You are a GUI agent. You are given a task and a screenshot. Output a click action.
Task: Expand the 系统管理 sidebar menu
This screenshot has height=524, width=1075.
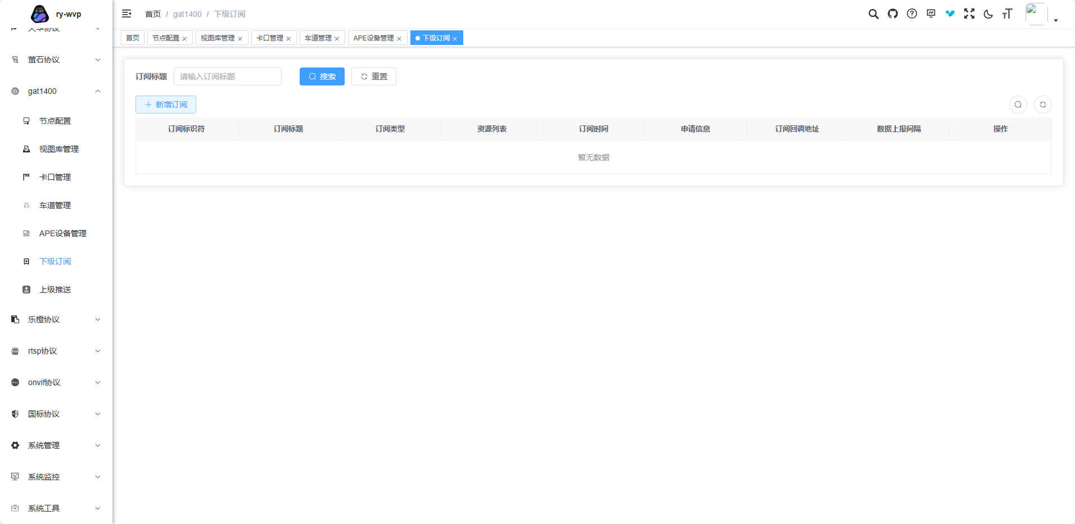pyautogui.click(x=56, y=445)
